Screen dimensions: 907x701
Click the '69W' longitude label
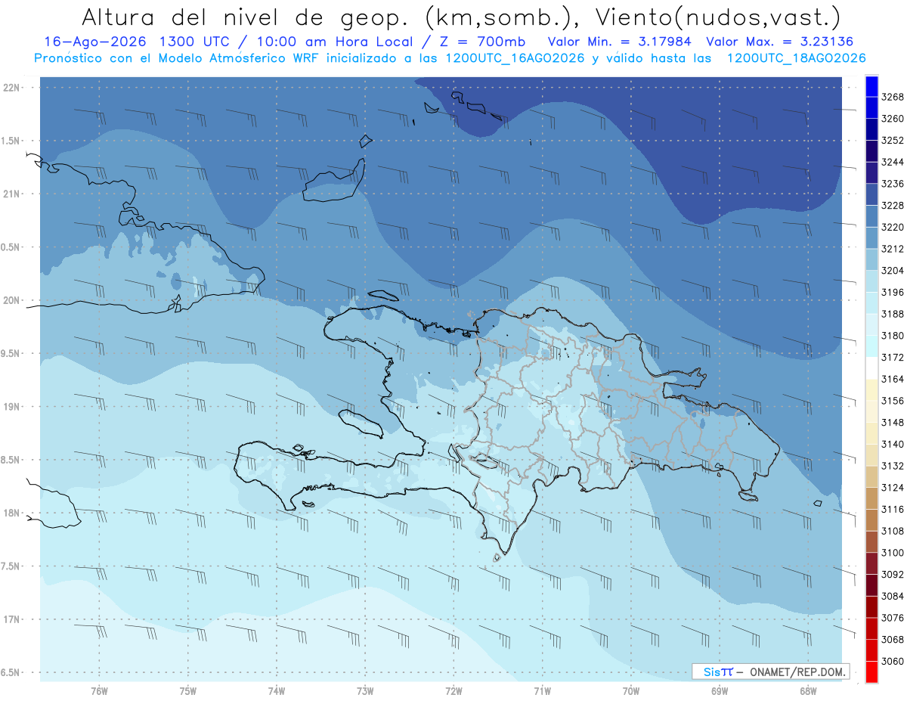coord(720,690)
